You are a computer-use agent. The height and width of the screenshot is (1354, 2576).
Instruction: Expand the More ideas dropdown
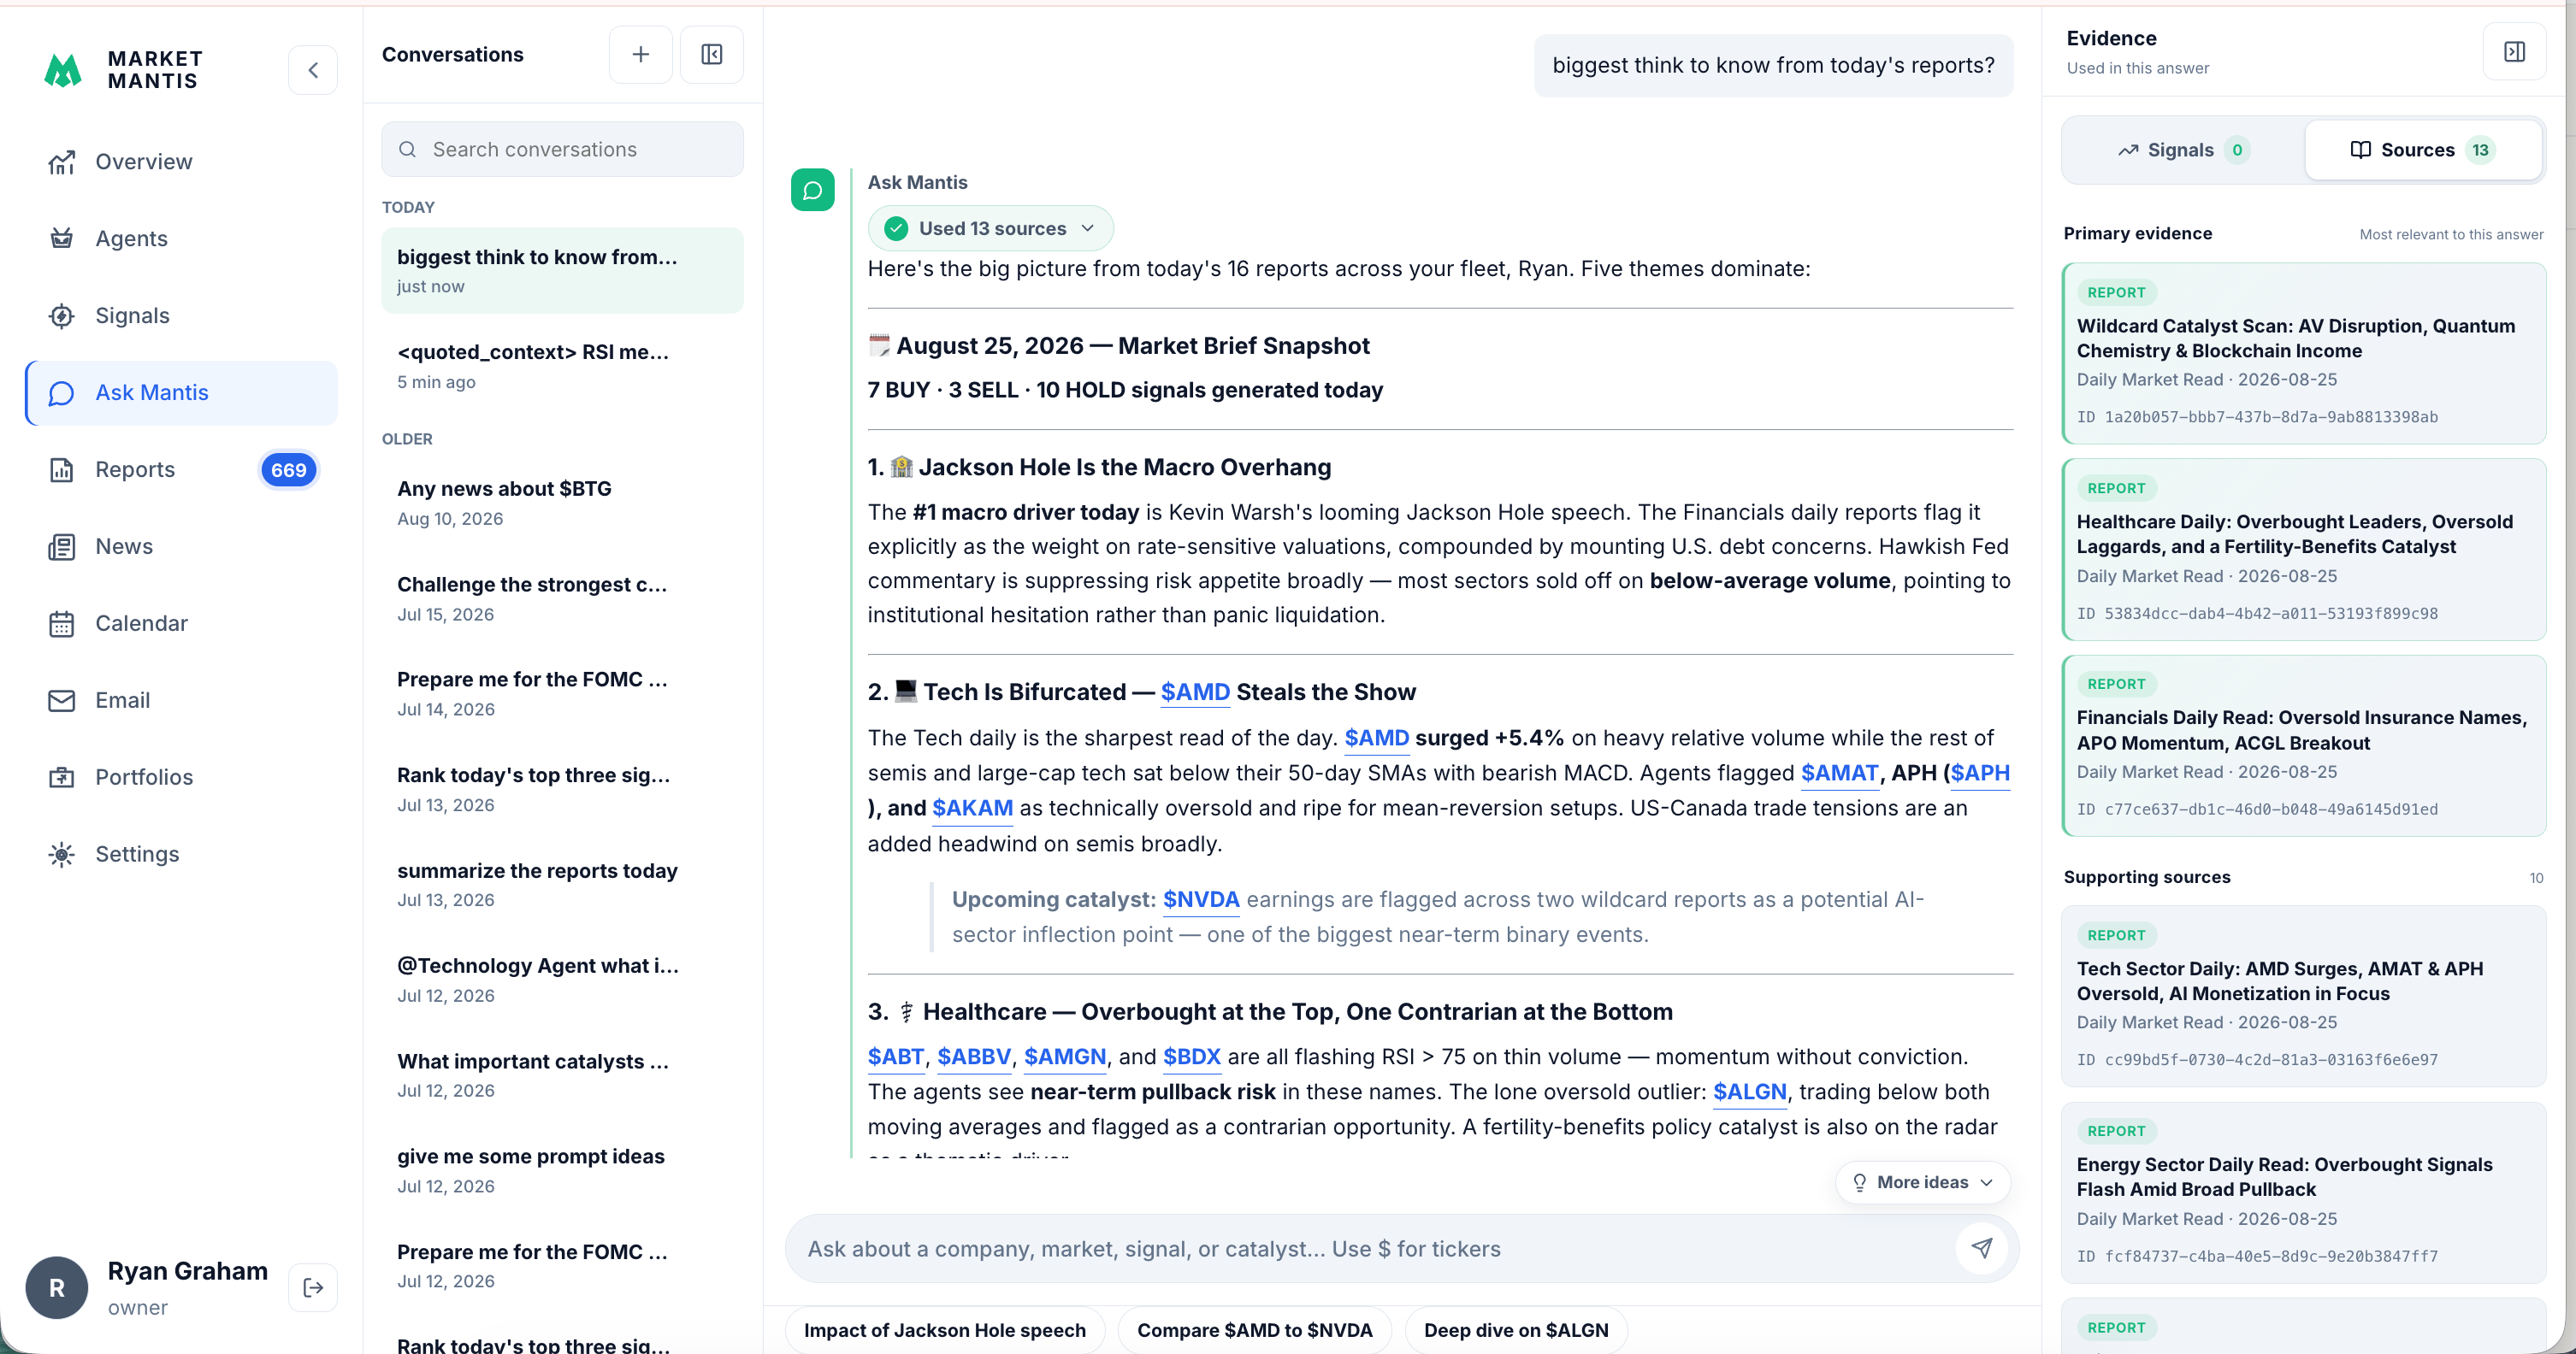[x=1923, y=1182]
